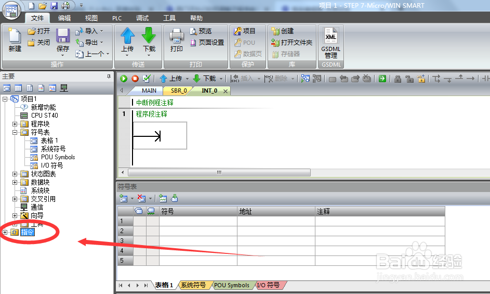Expand the 数据块 tree node
The image size is (490, 294).
pyautogui.click(x=15, y=182)
